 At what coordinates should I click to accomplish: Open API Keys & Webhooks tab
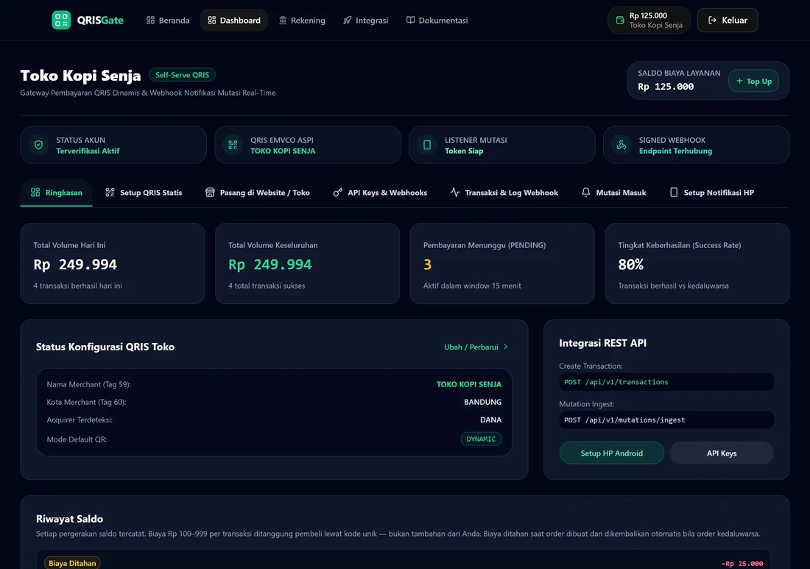click(x=380, y=193)
